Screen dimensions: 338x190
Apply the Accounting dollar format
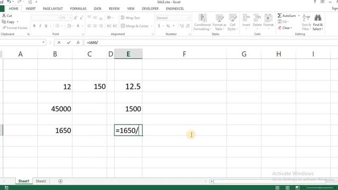pyautogui.click(x=159, y=26)
